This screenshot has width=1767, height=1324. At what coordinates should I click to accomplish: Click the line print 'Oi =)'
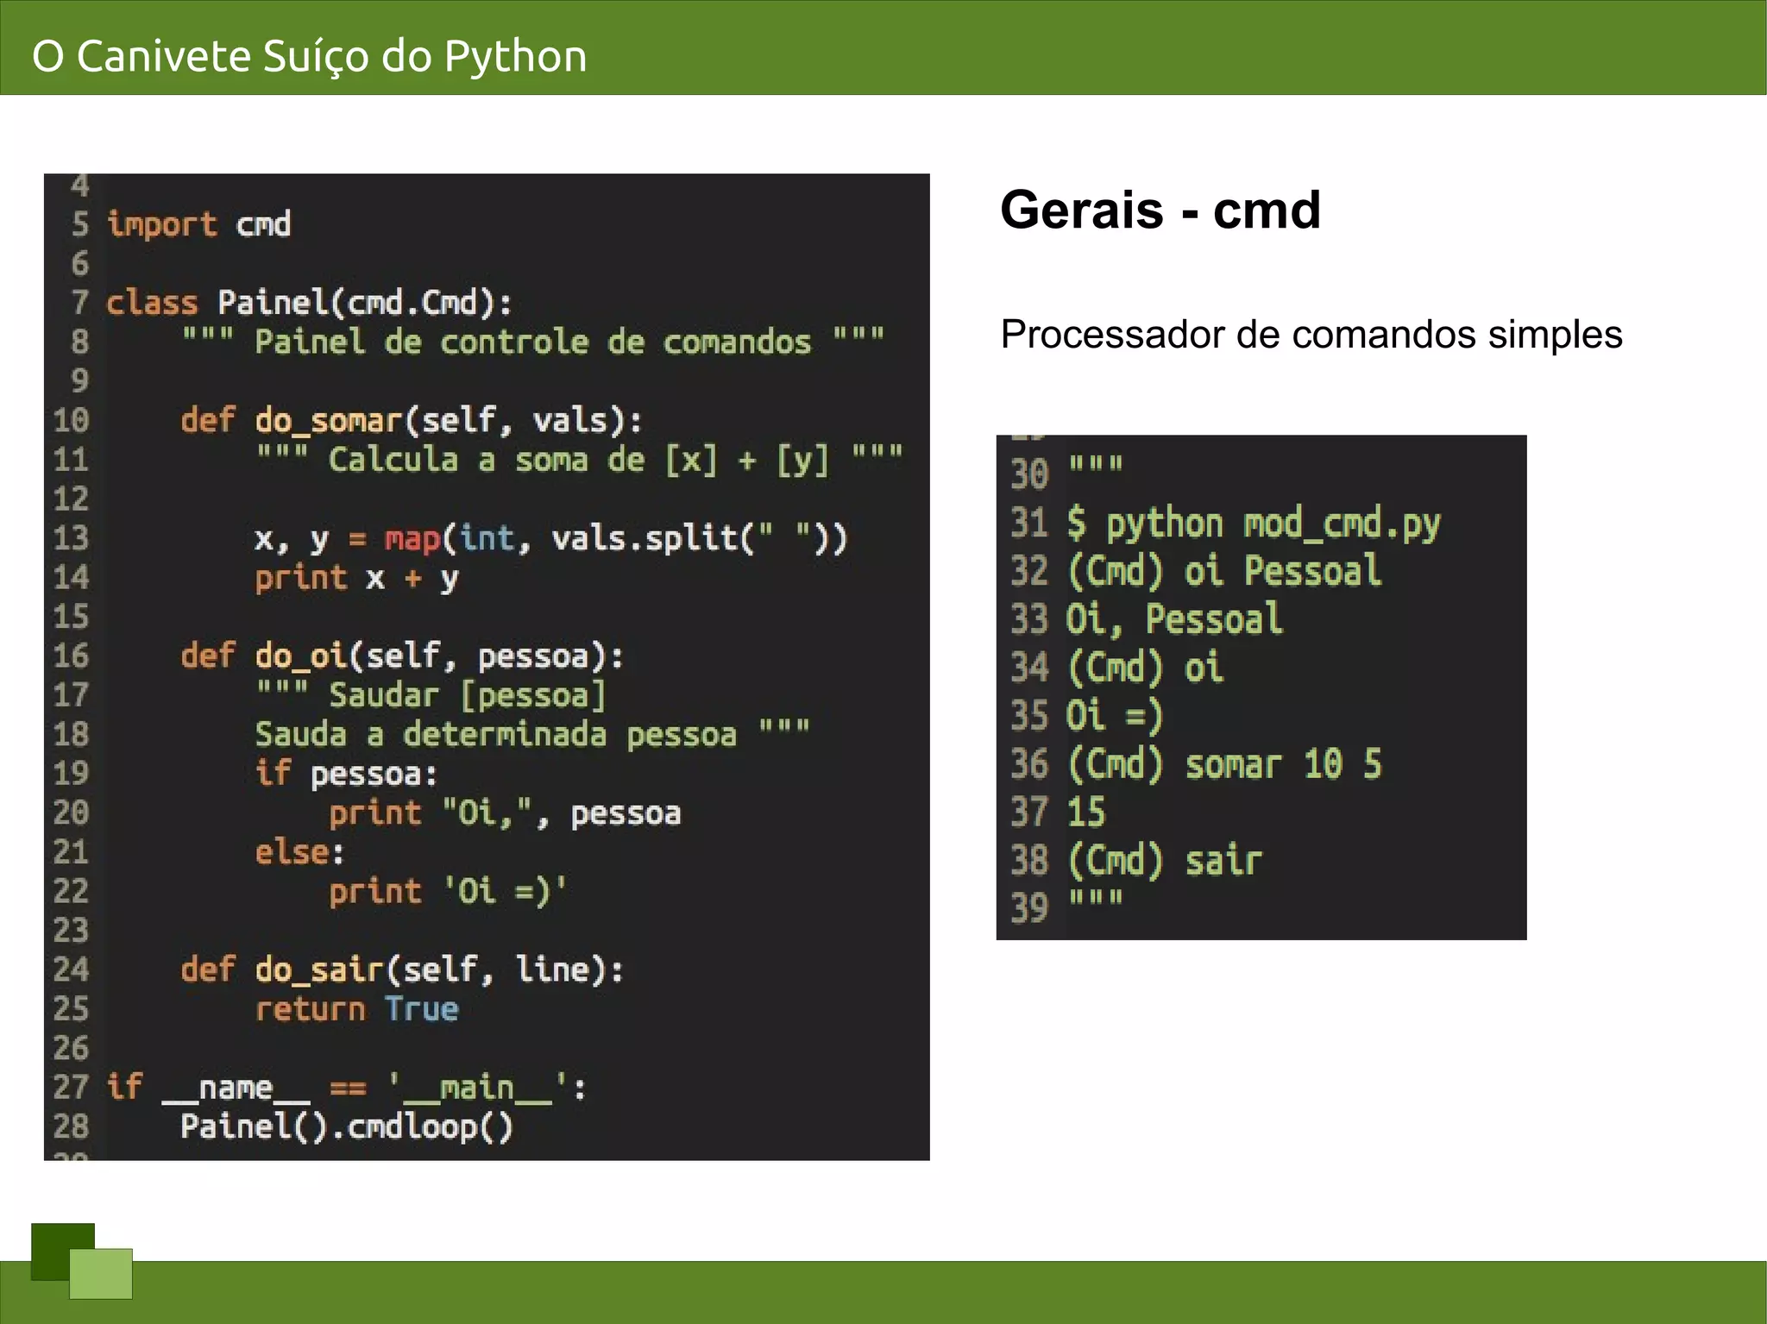click(x=448, y=891)
